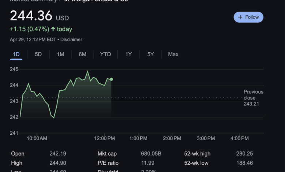Click the +1.15 (0.47%) change text
This screenshot has width=285, height=172.
tap(30, 29)
